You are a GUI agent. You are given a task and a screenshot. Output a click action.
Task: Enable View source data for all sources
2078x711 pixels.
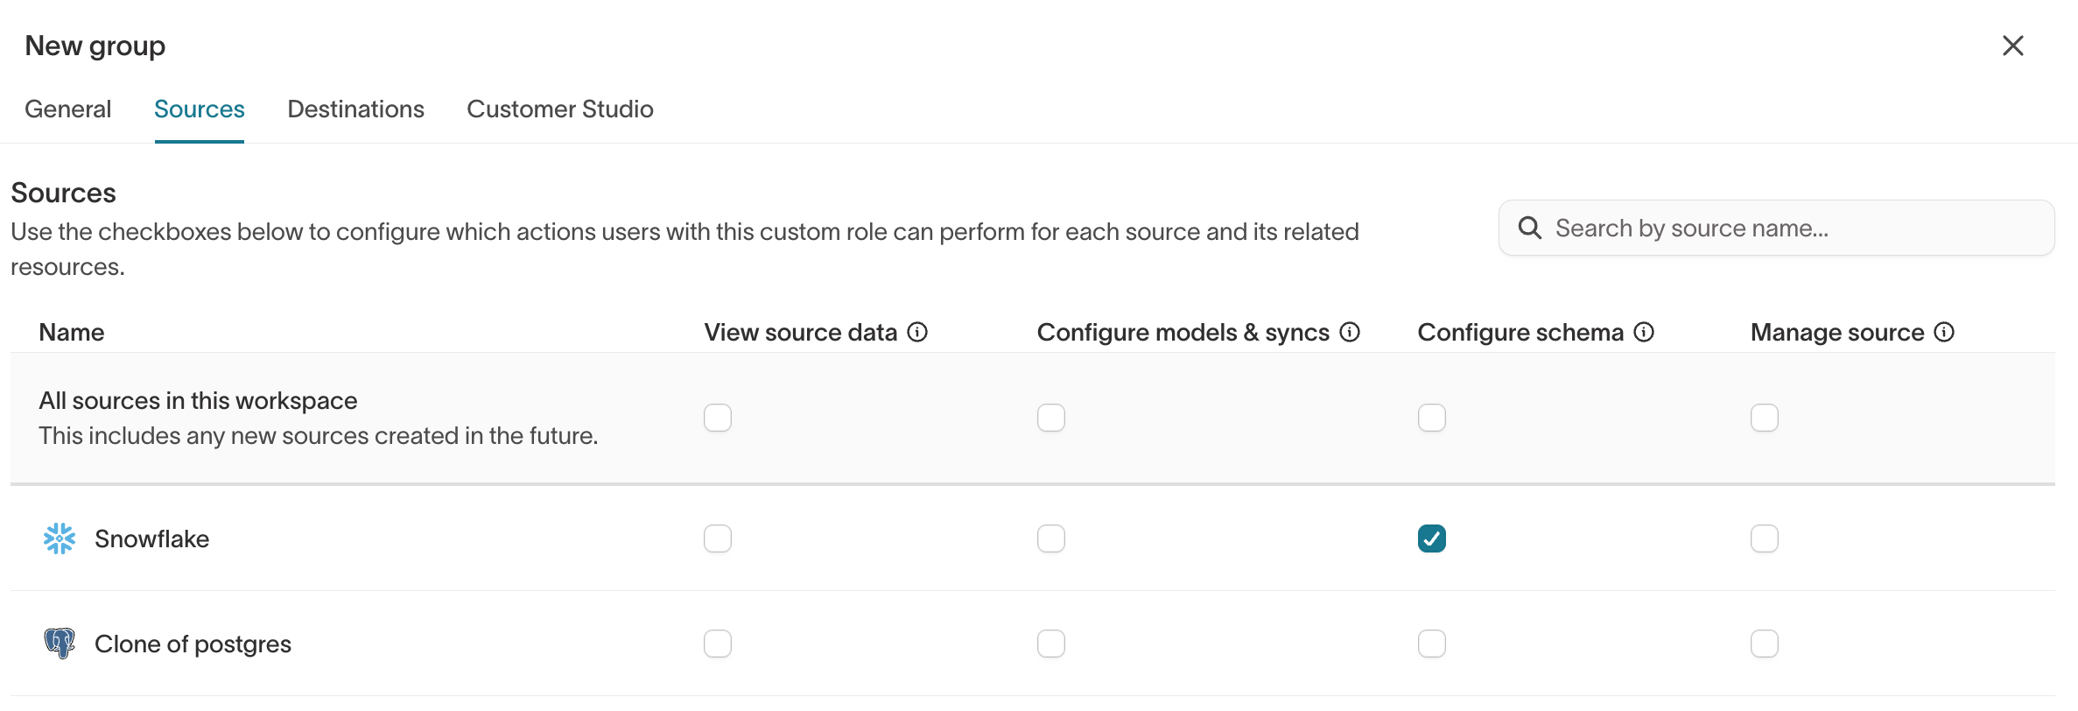pos(718,418)
